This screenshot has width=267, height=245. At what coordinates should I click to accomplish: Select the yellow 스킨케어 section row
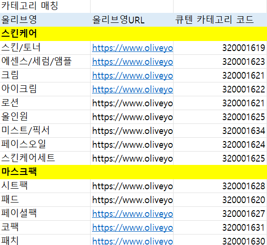133,34
